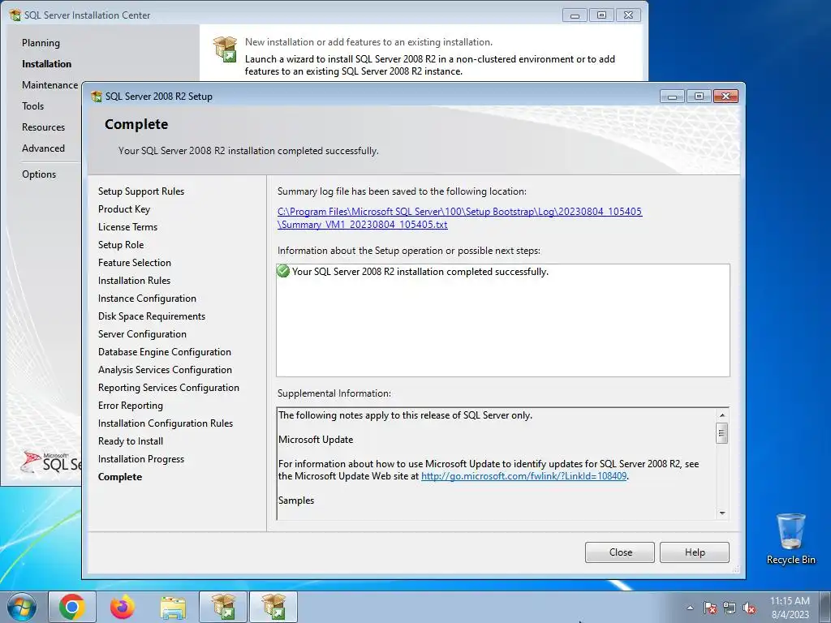This screenshot has height=623, width=831.
Task: Select Planning in Installation Center
Action: (41, 43)
